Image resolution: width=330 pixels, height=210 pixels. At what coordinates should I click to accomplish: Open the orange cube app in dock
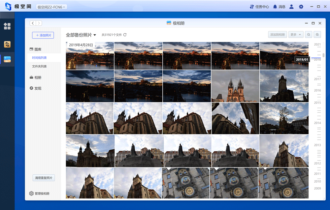pyautogui.click(x=7, y=44)
